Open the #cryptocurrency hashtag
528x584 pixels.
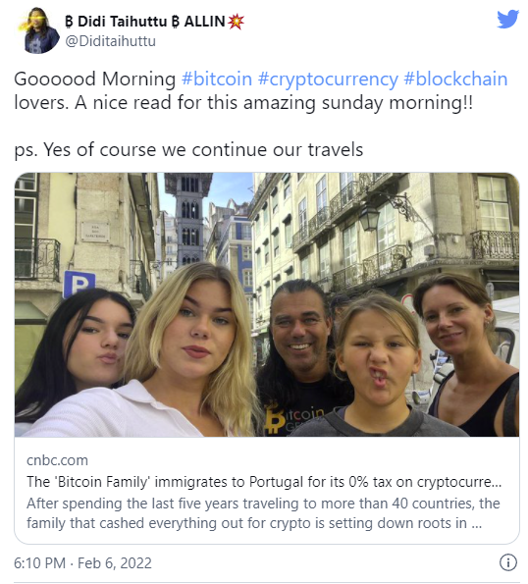click(328, 79)
